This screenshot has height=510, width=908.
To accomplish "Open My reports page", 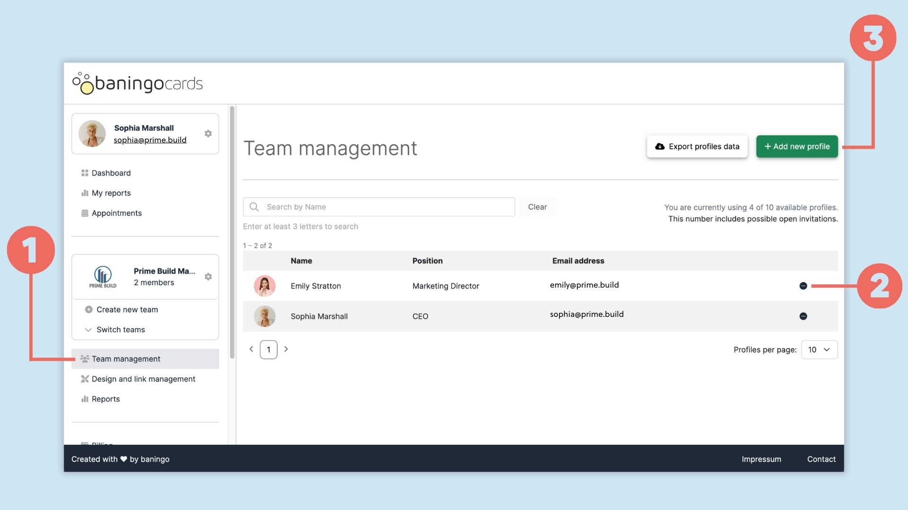I will click(111, 193).
